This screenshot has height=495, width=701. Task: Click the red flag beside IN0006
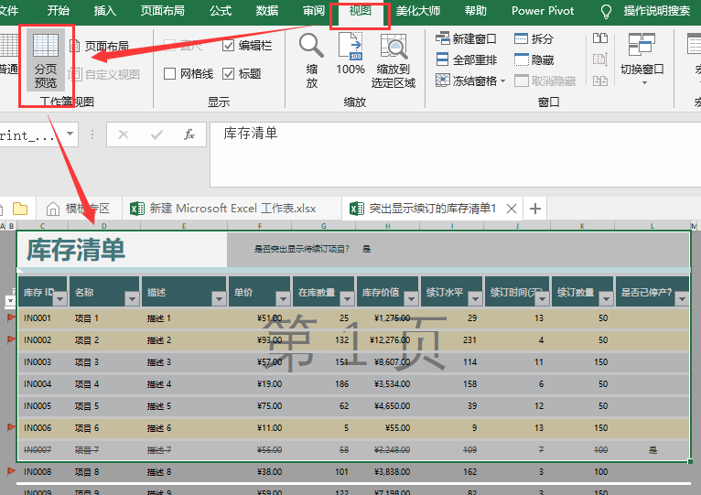(x=11, y=428)
